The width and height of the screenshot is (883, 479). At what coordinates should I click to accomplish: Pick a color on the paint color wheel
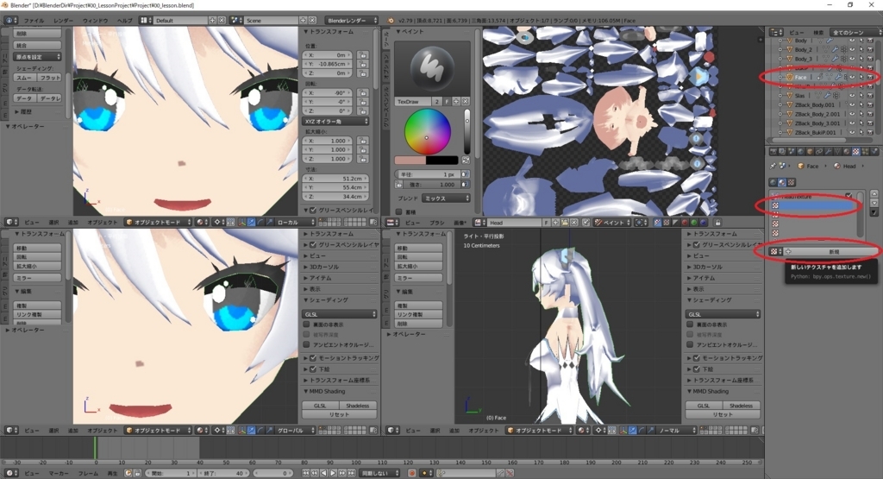pos(427,132)
